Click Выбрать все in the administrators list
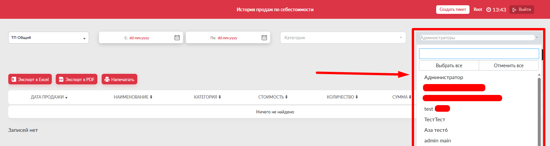This screenshot has width=550, height=146. click(449, 66)
